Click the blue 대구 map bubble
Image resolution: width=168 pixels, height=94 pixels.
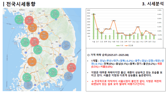click(x=60, y=60)
